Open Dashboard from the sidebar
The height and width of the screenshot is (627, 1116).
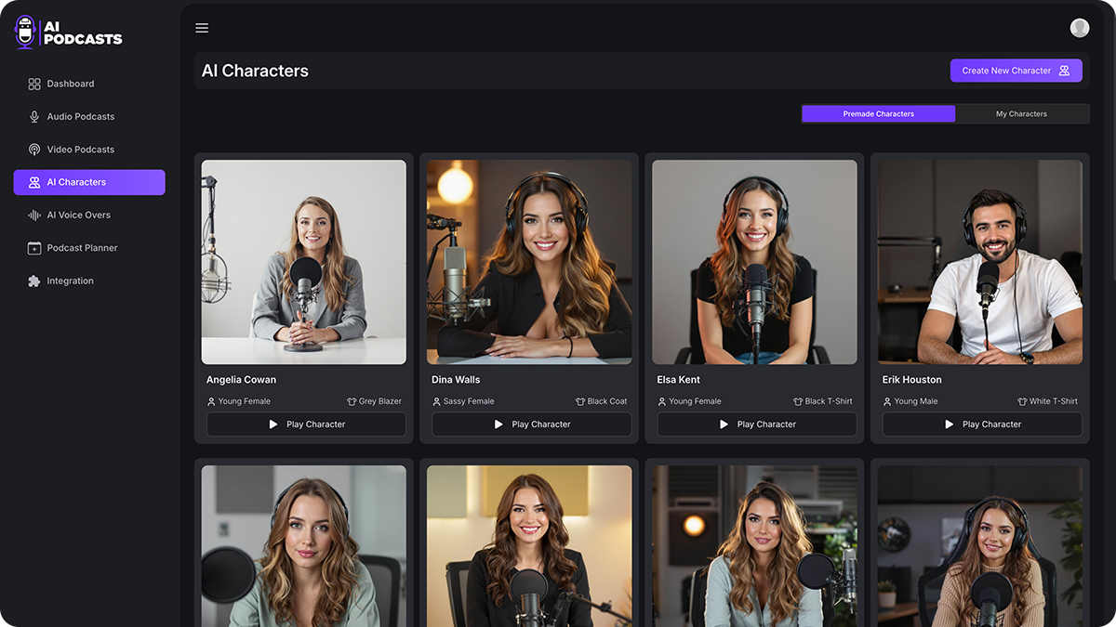click(x=70, y=84)
